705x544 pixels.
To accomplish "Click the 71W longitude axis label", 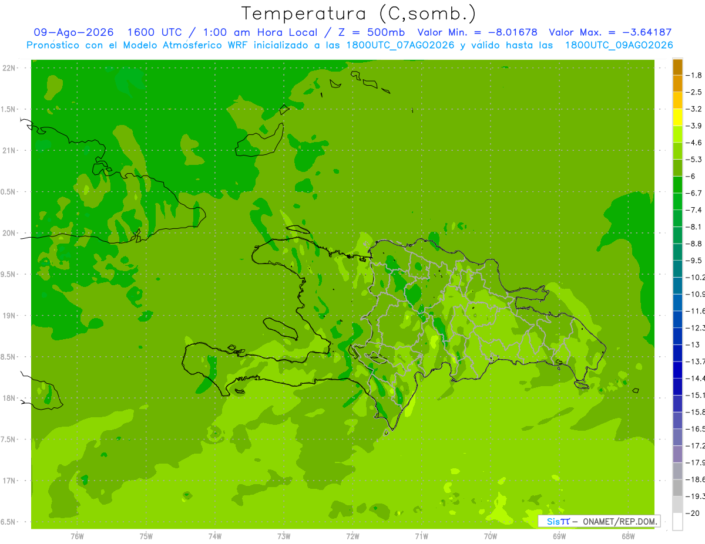I will [421, 536].
